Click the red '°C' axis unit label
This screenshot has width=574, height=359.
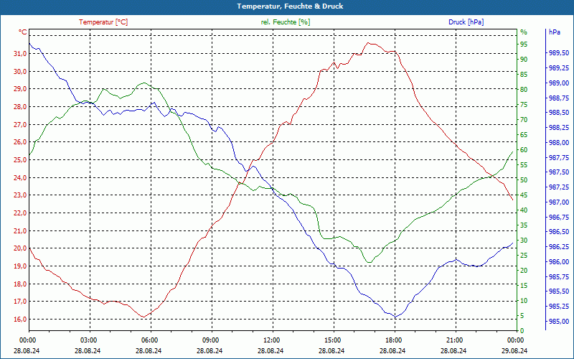(23, 32)
